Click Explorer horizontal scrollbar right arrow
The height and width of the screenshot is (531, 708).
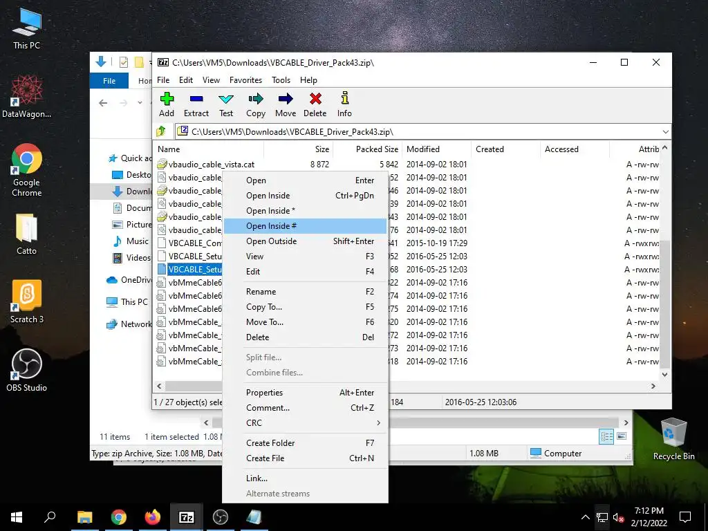[626, 422]
